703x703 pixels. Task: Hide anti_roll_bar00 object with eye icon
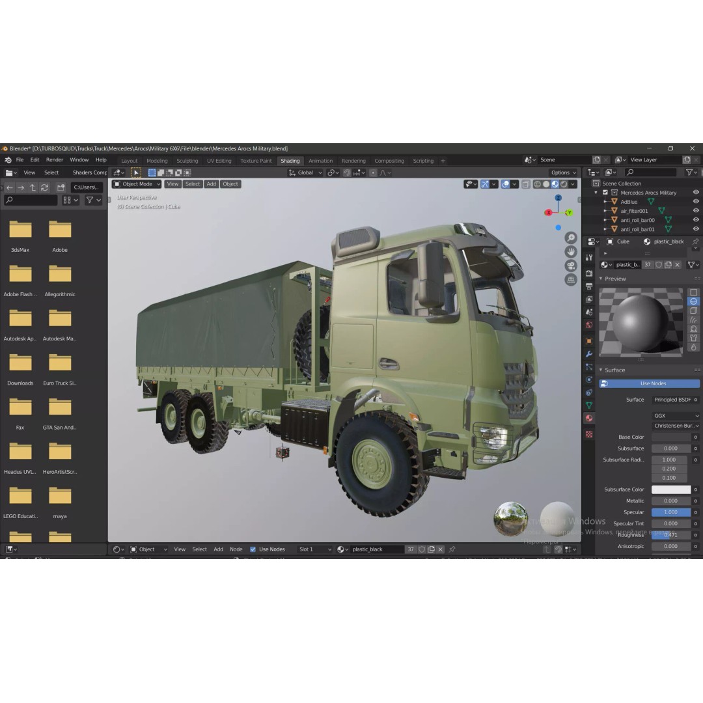696,220
